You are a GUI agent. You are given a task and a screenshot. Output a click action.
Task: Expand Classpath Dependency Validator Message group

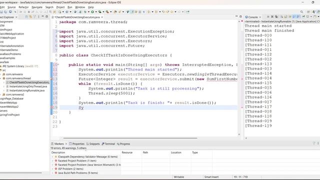[52, 156]
